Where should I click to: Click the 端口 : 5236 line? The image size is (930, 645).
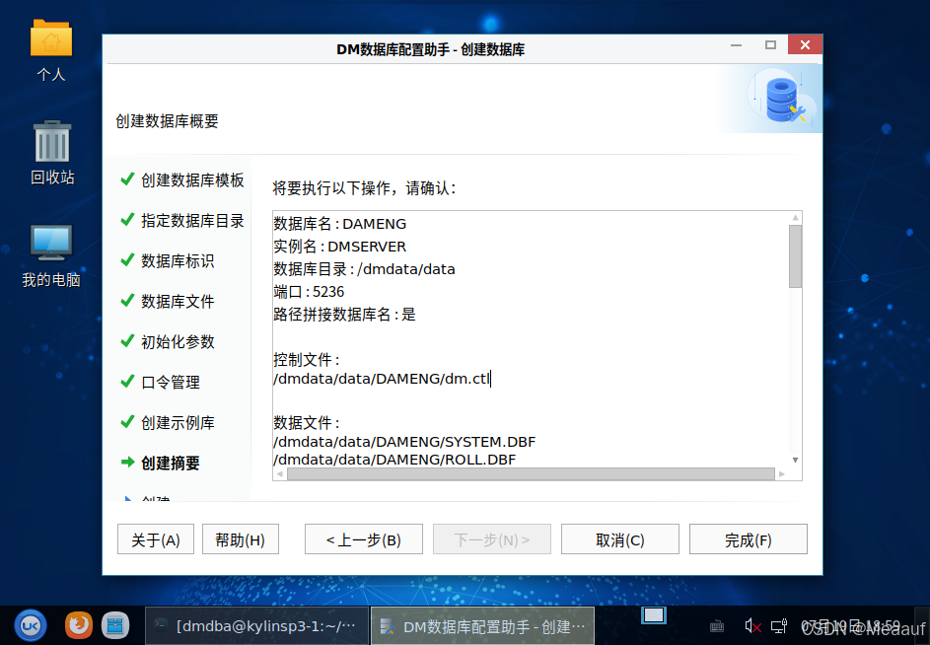coord(309,291)
